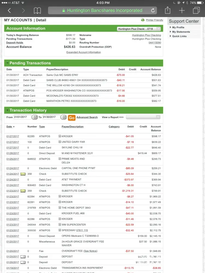Open the account selector dropdown

click(x=139, y=29)
